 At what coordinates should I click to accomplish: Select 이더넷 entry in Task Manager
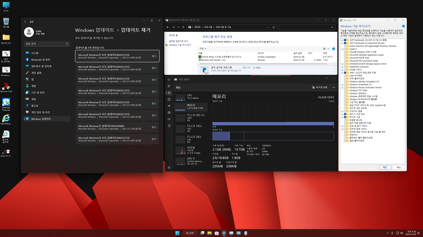pos(191,150)
